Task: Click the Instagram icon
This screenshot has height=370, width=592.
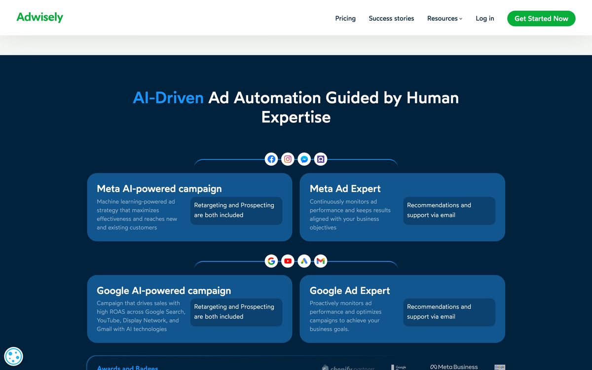Action: click(x=288, y=159)
